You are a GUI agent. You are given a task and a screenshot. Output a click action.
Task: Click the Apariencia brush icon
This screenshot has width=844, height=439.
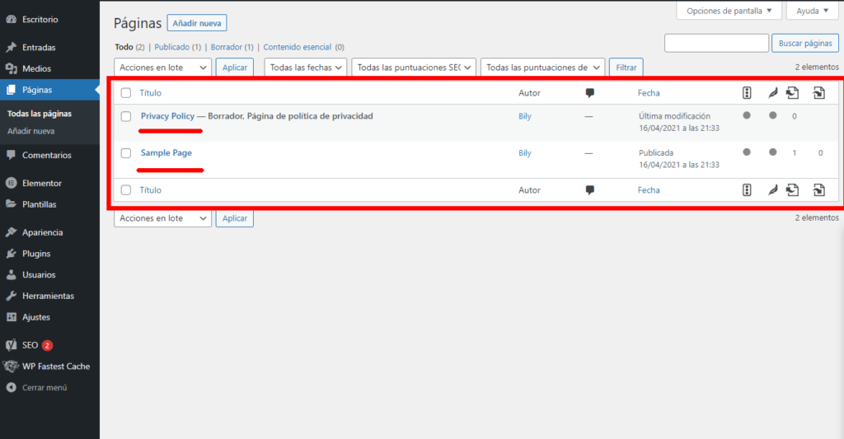tap(12, 232)
